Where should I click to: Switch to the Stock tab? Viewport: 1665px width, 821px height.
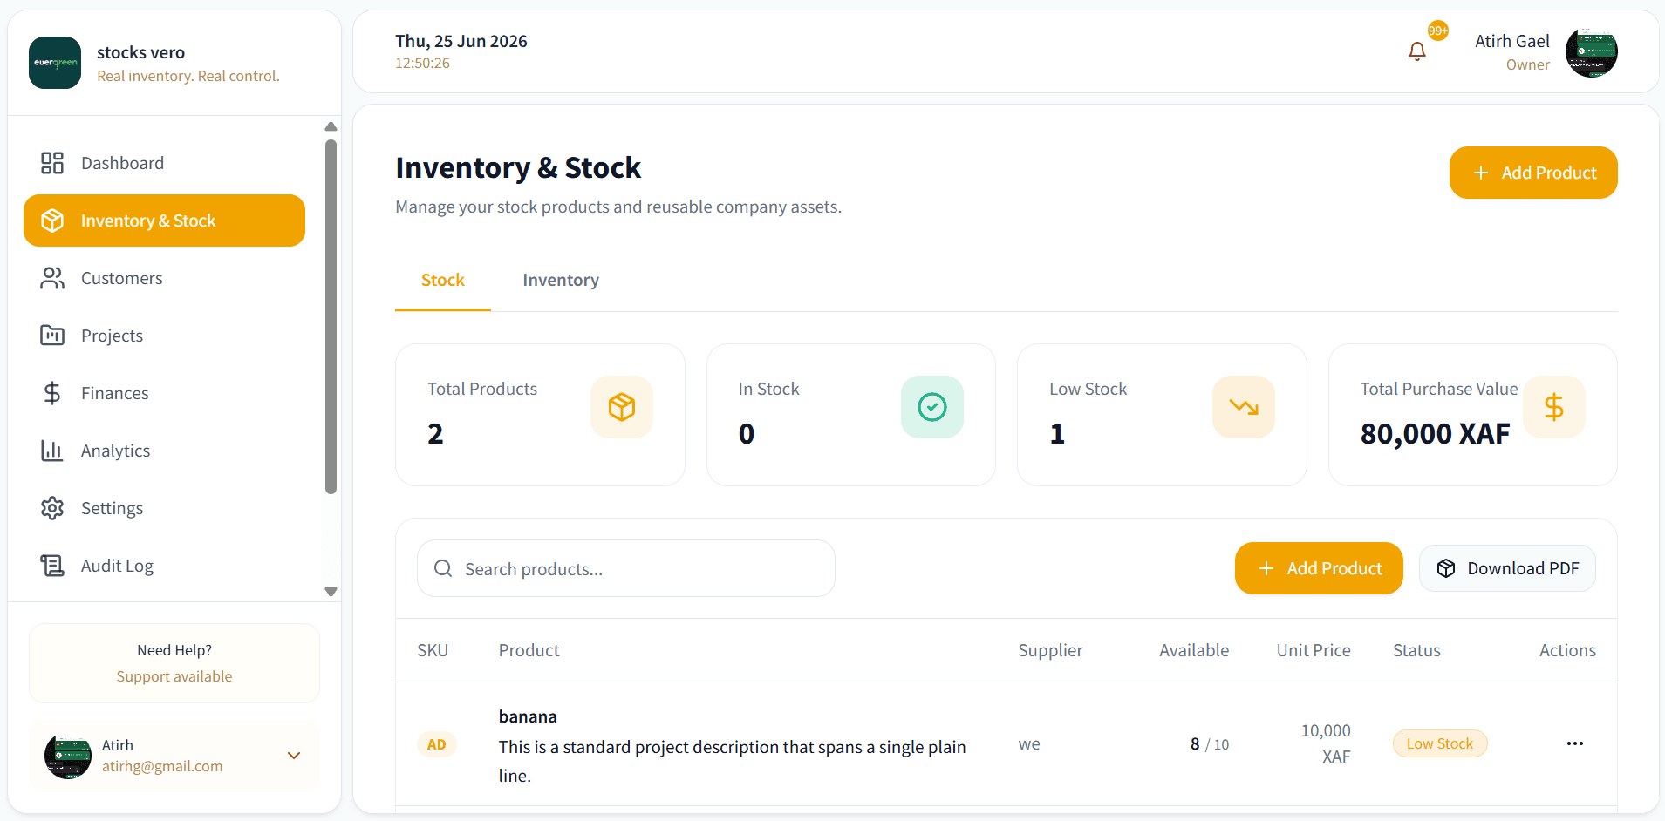443,280
